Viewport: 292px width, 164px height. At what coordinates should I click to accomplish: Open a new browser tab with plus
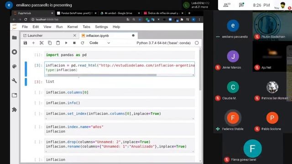tap(189, 13)
